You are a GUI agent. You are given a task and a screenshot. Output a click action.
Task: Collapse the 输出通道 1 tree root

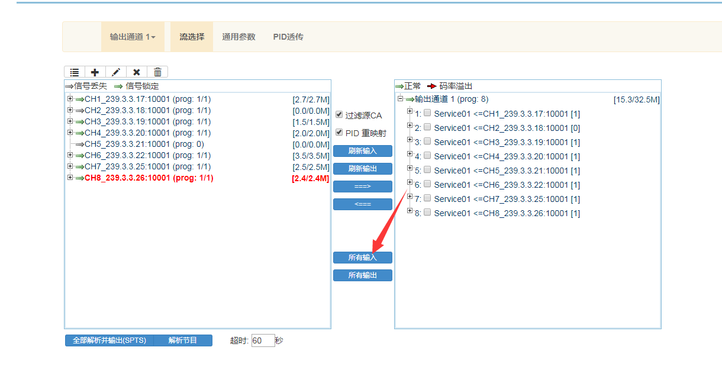[400, 99]
